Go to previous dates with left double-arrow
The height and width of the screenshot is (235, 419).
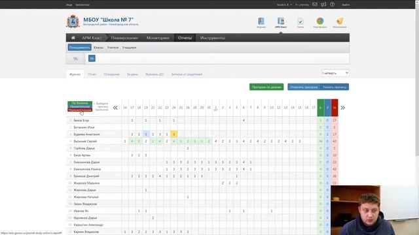[x=115, y=108]
